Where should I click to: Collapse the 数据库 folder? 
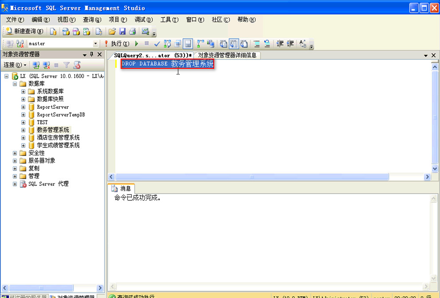(15, 83)
